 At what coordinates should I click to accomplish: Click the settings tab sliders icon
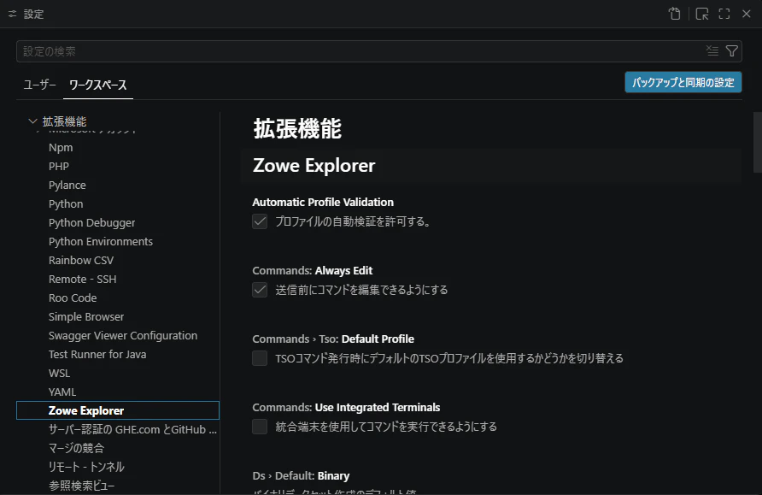pyautogui.click(x=13, y=14)
